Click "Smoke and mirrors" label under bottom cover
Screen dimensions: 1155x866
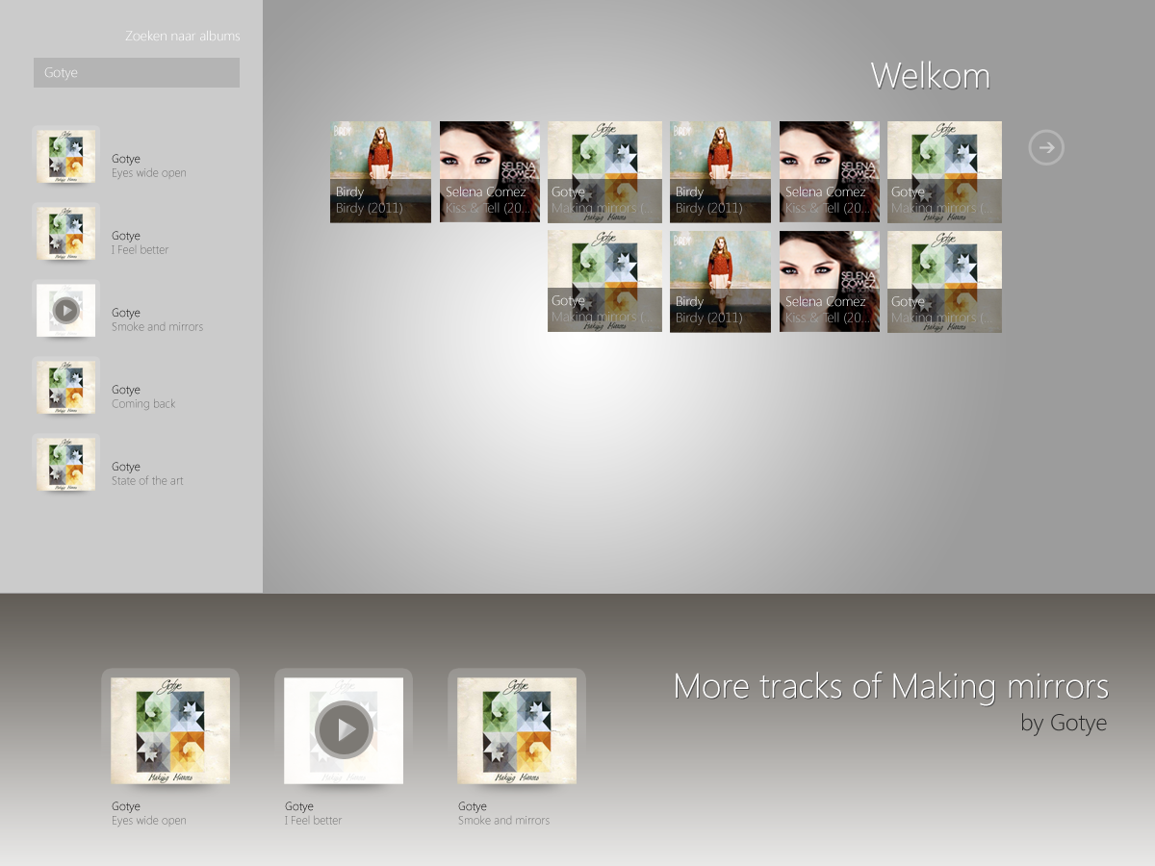[504, 821]
